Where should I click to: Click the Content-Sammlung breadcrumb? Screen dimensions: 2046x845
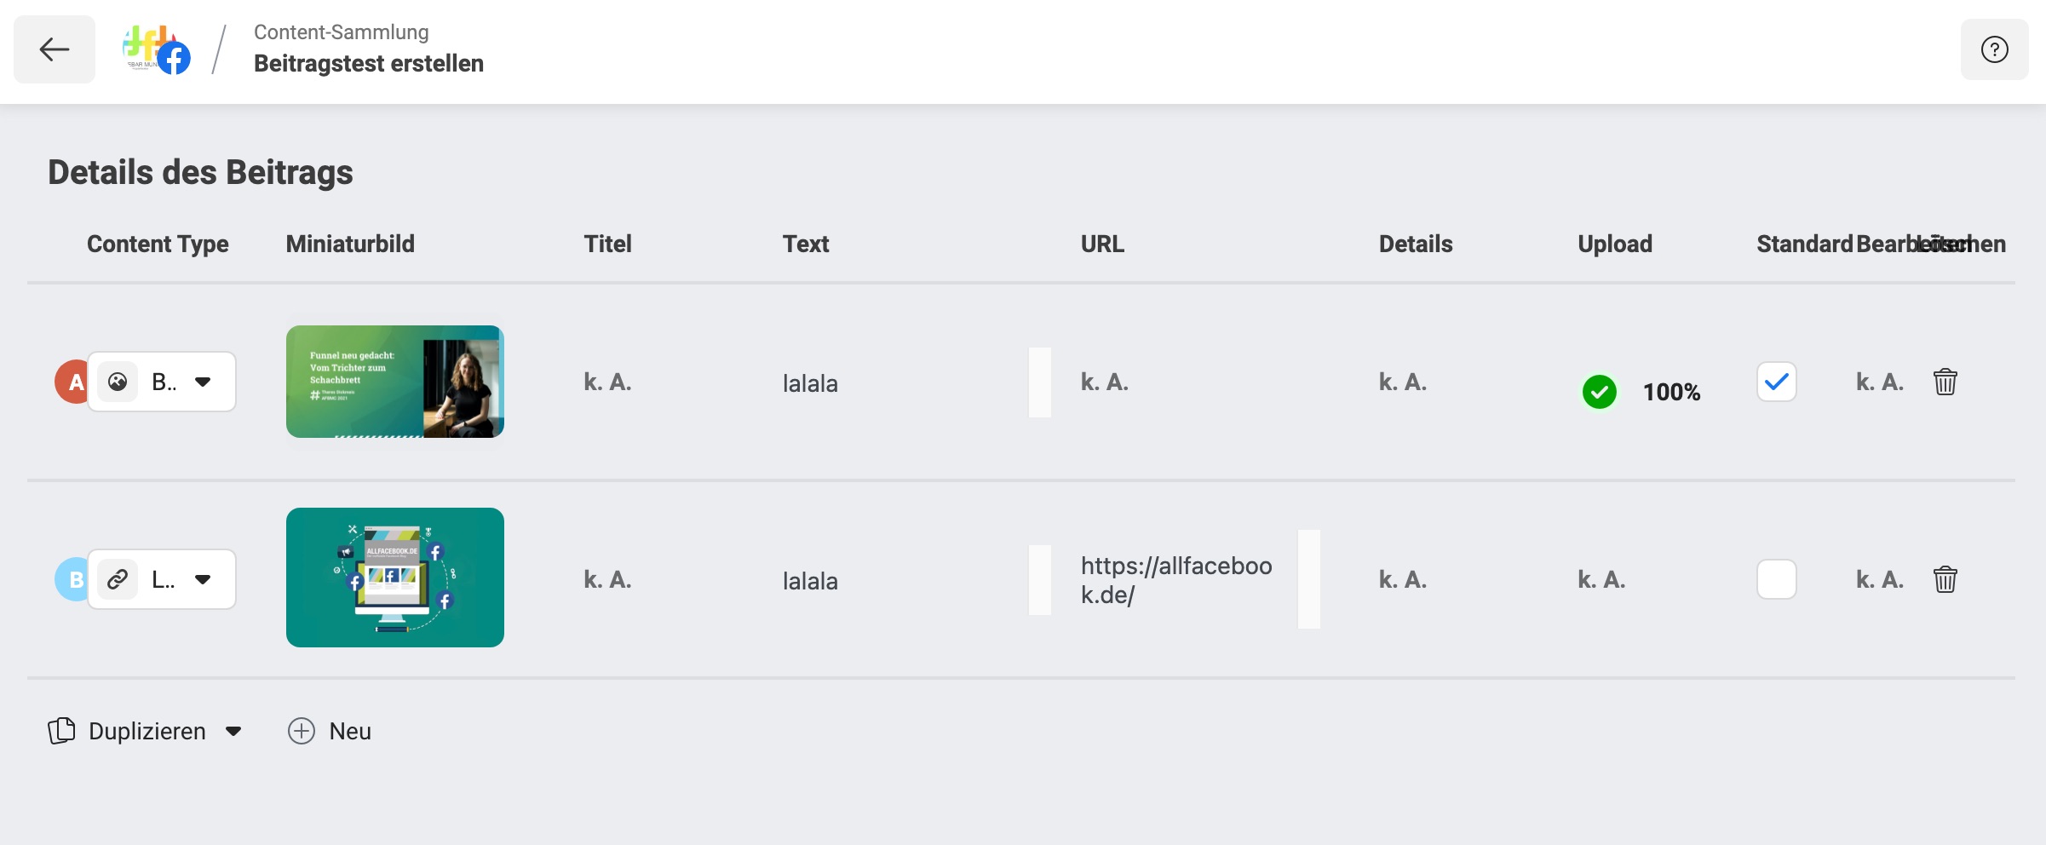[341, 32]
